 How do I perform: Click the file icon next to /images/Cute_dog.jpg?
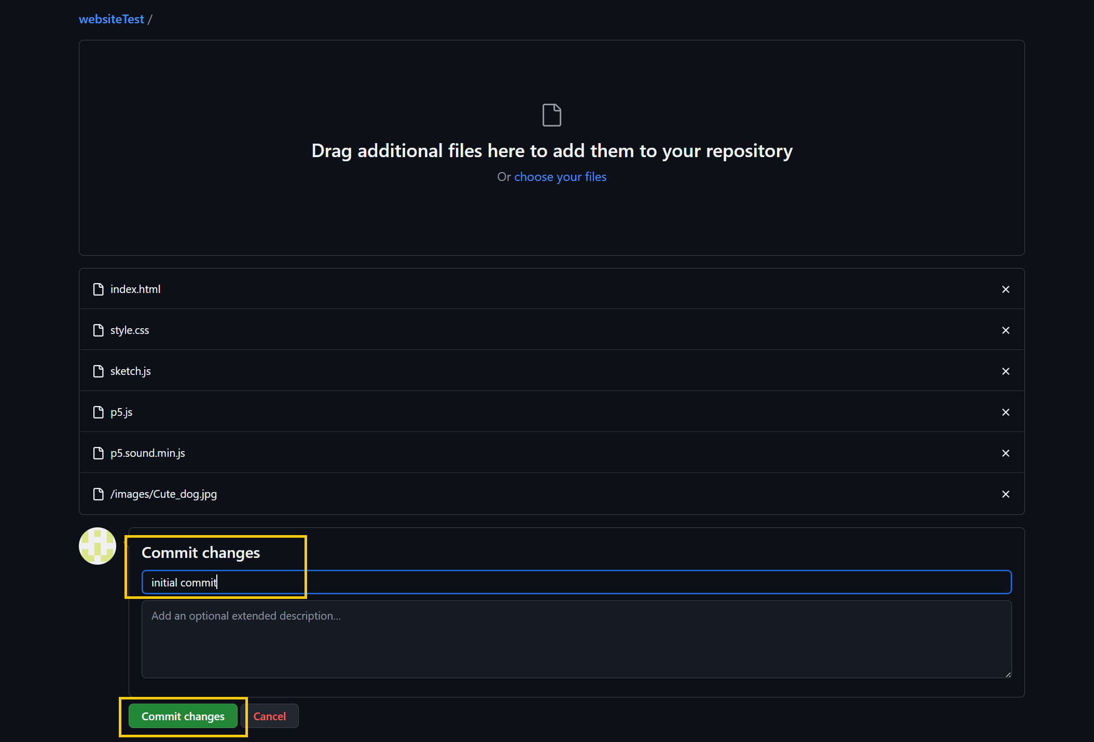pos(99,494)
